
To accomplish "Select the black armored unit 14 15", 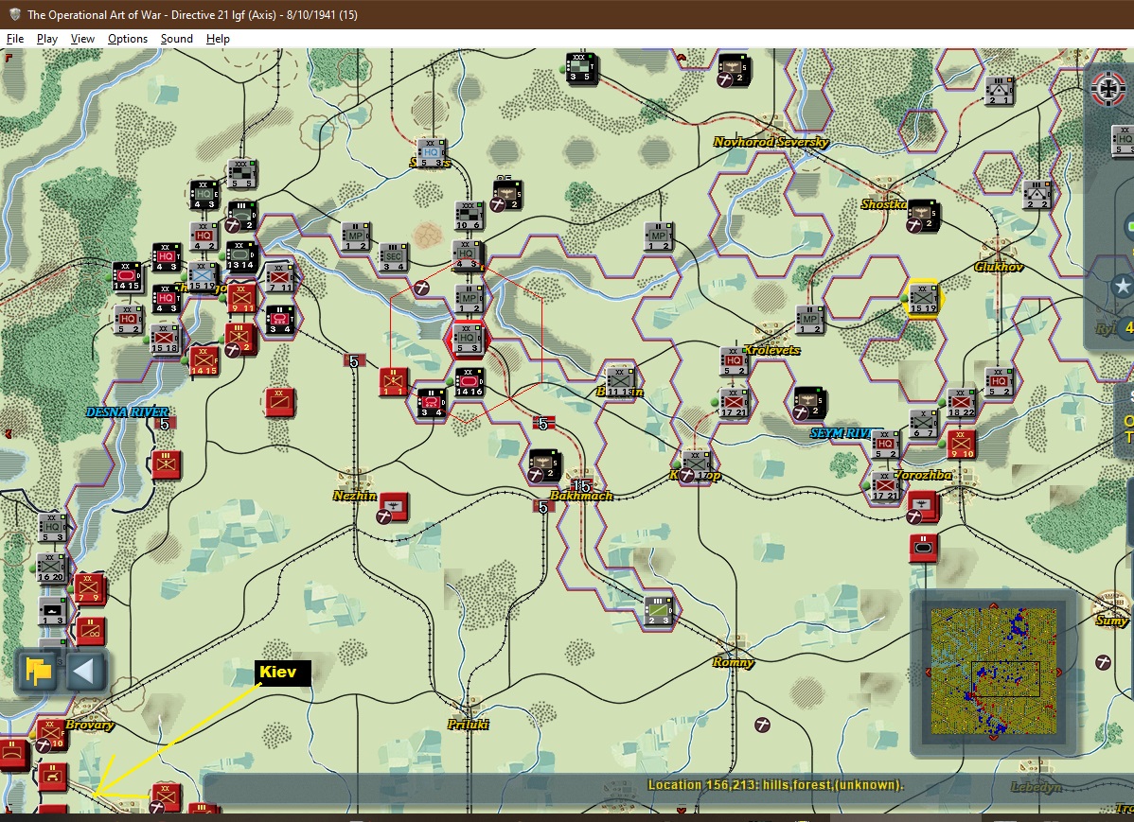I will click(x=127, y=276).
